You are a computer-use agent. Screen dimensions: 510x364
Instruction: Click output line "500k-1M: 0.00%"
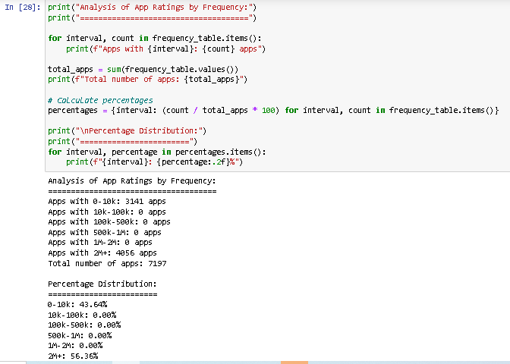point(80,335)
